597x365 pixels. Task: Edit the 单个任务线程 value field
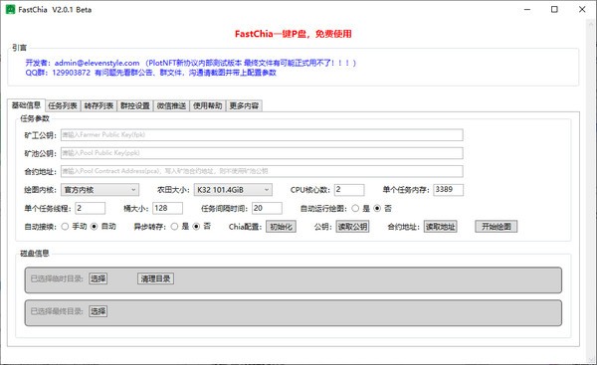coord(91,208)
